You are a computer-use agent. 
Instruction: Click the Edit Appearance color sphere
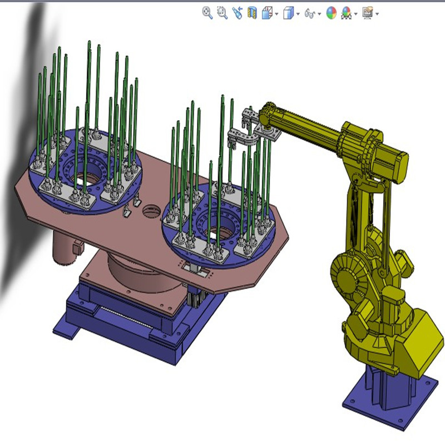331,13
